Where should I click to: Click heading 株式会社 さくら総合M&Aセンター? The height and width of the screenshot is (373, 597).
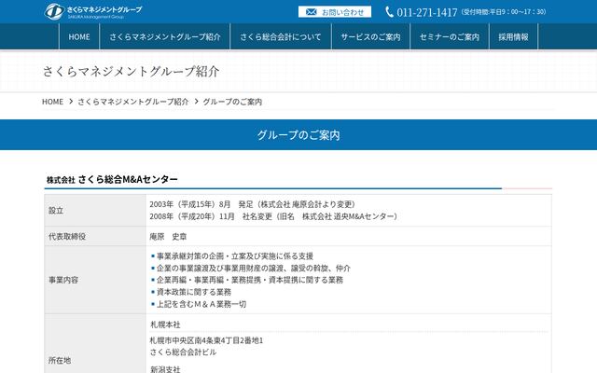tap(112, 179)
